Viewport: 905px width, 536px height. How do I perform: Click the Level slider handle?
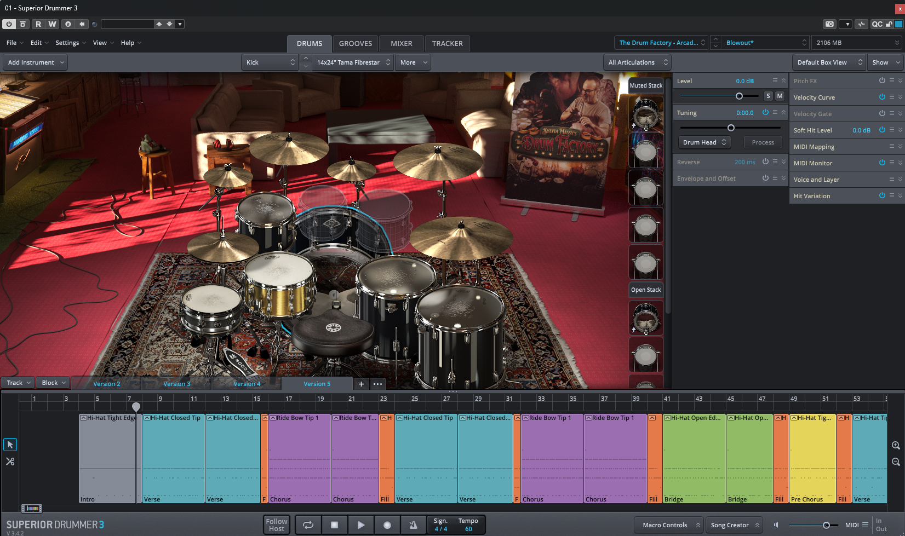point(739,96)
